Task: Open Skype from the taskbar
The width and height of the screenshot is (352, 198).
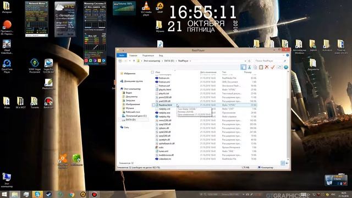Action: [x=37, y=194]
